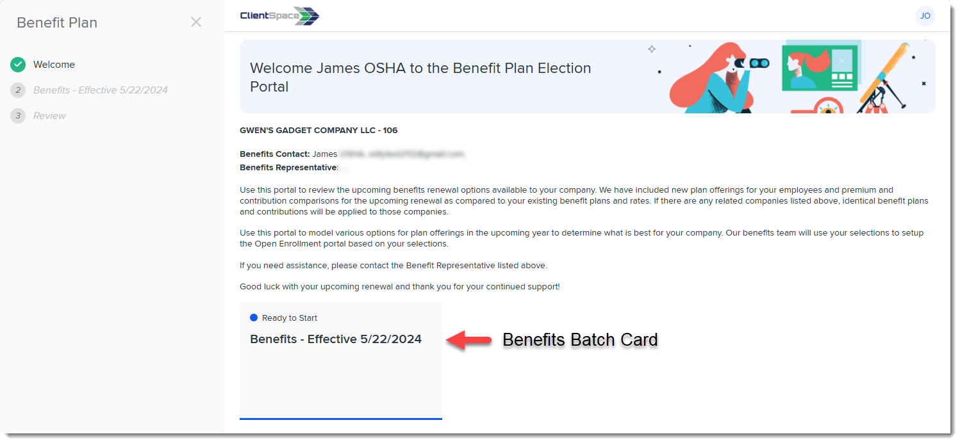Click the Benefits Representative label
The height and width of the screenshot is (443, 960).
289,167
